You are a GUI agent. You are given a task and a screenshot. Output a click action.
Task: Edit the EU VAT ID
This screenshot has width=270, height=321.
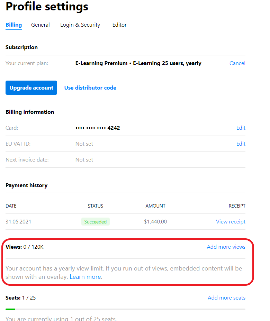click(241, 144)
